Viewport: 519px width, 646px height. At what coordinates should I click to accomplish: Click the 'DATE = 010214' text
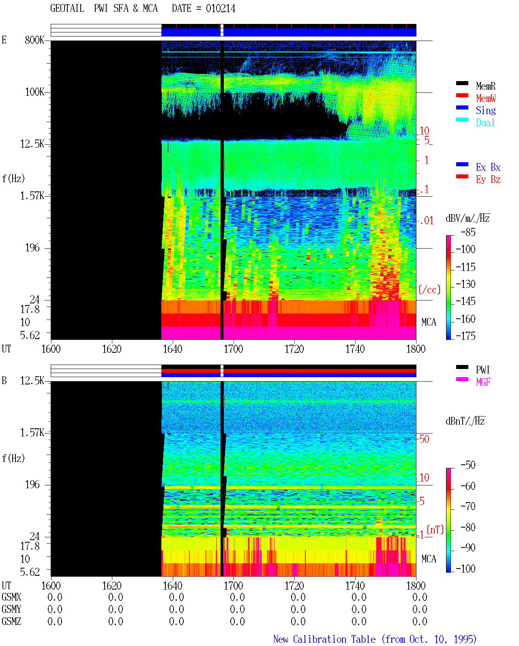[x=204, y=9]
